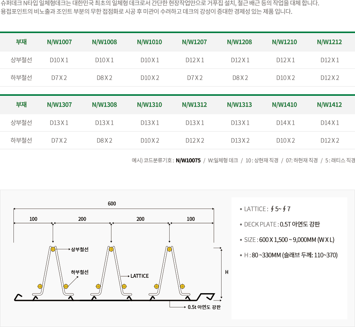Click the 하부철선 label in diagram

(80, 272)
